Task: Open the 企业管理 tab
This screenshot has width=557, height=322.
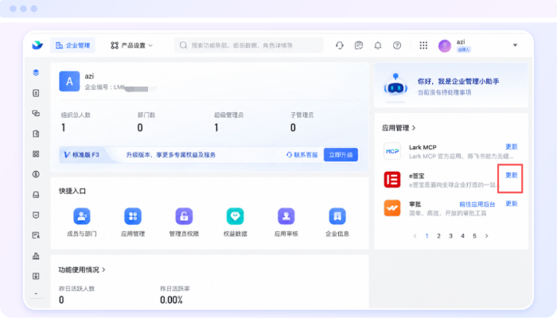Action: coord(72,45)
